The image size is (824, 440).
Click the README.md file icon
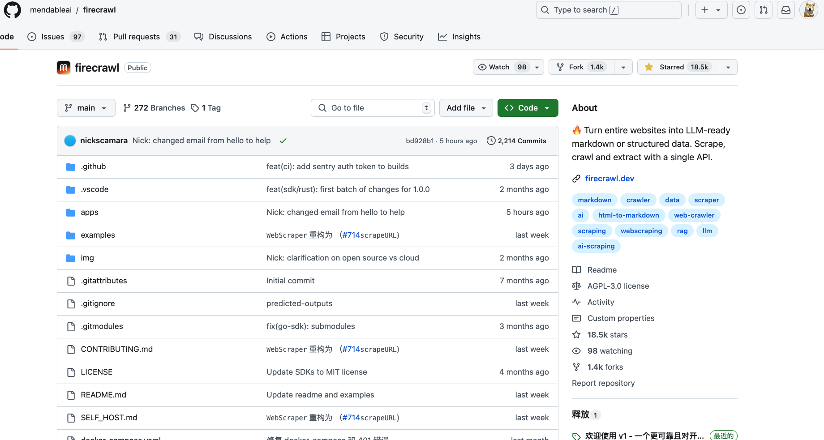coord(71,395)
